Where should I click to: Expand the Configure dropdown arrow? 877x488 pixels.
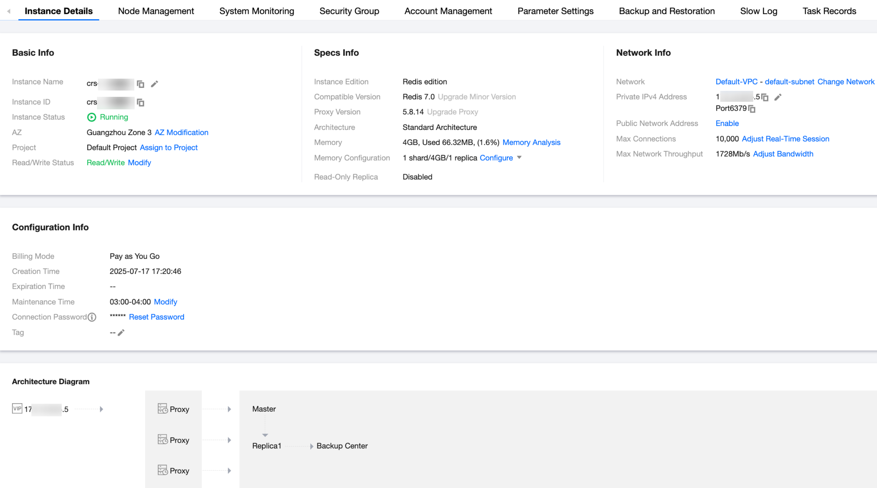tap(519, 158)
